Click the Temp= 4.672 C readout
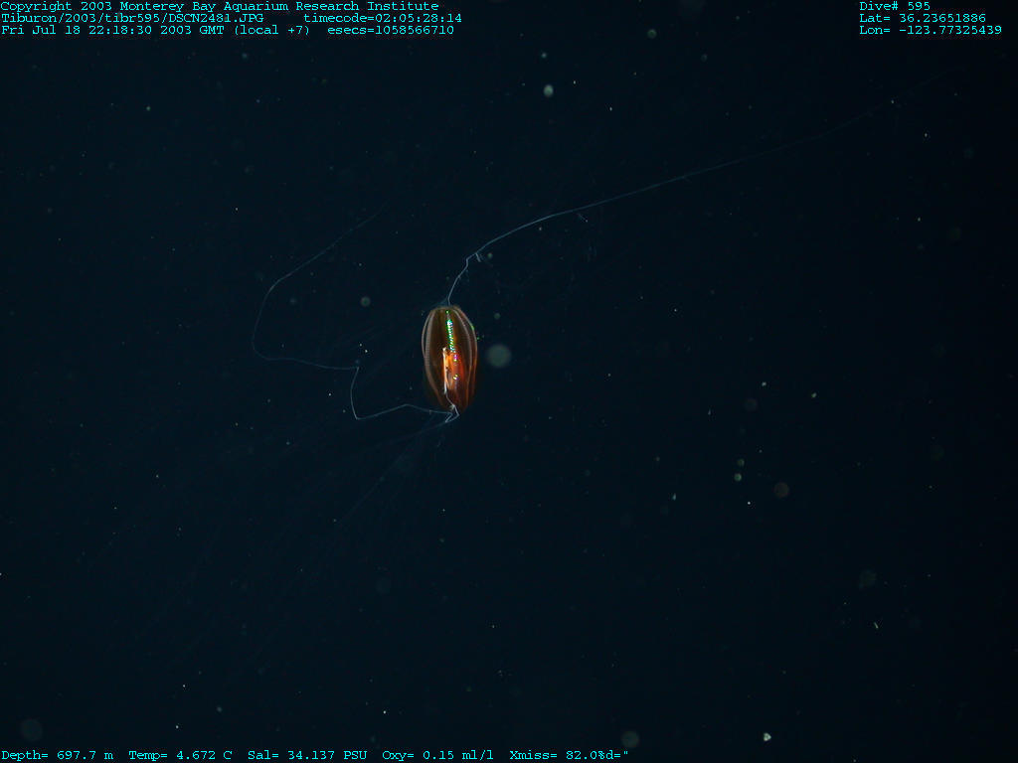 [180, 755]
